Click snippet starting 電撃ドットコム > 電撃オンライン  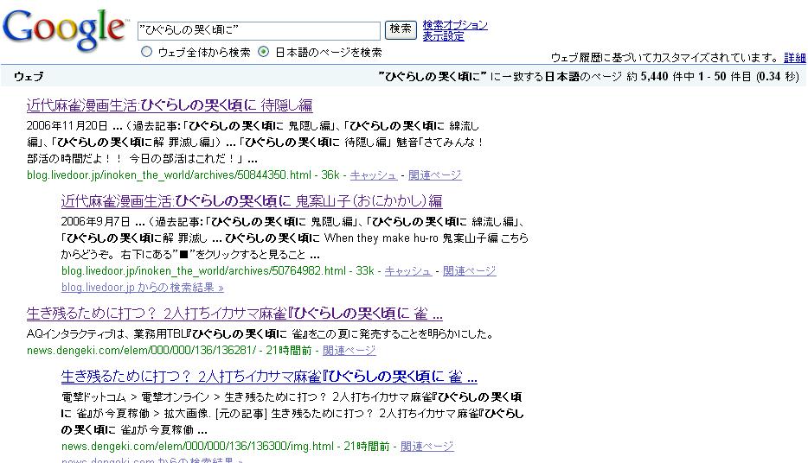[292, 413]
